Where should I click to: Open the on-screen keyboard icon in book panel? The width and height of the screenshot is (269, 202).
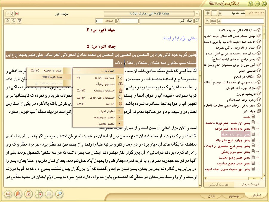click(x=213, y=21)
